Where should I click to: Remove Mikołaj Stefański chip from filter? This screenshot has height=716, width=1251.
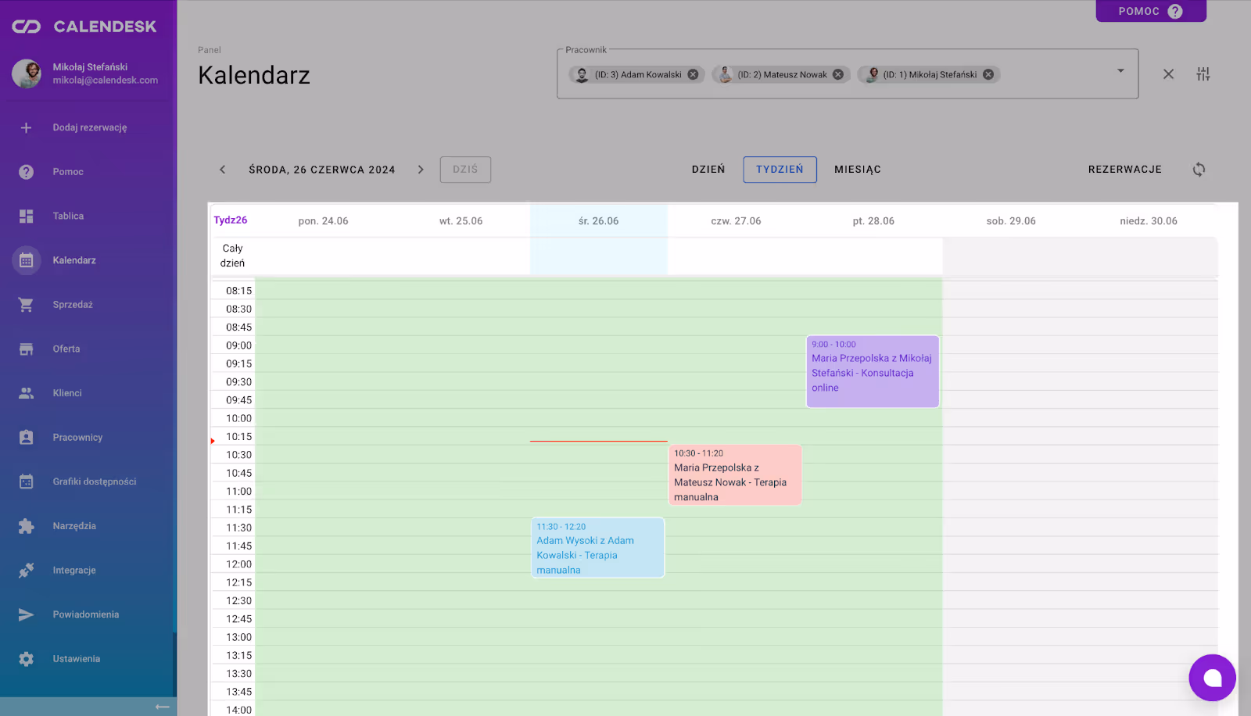click(x=988, y=75)
